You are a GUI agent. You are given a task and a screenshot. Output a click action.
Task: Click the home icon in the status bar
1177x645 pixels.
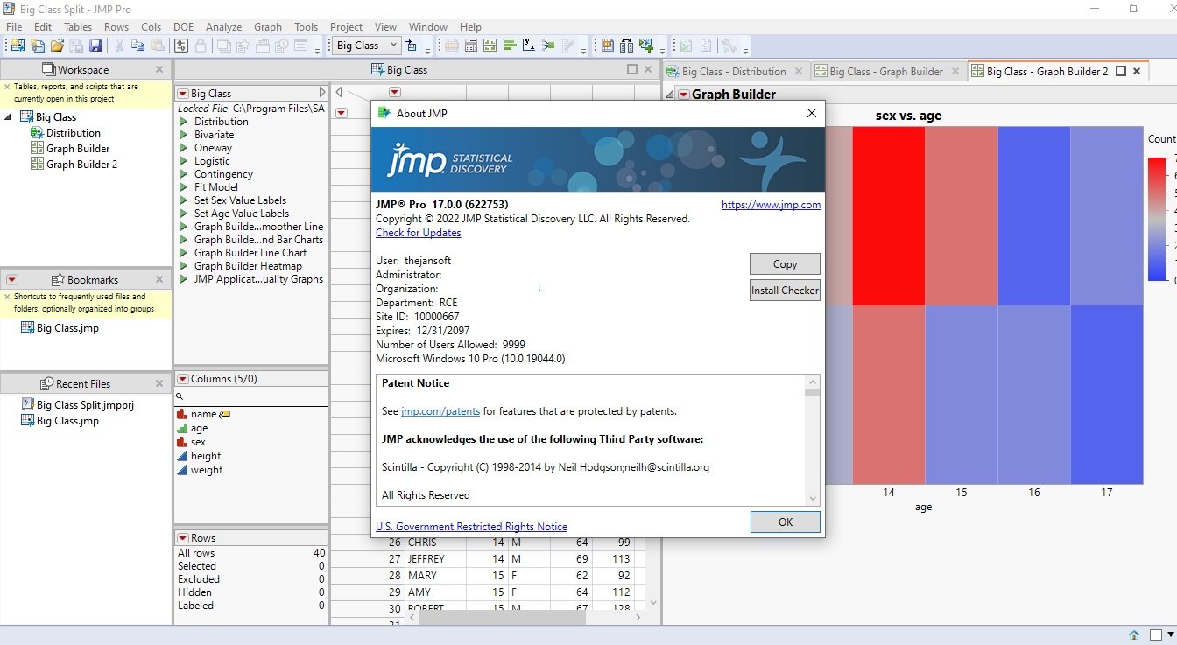tap(1134, 634)
